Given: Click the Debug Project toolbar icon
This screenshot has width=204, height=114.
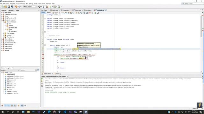Looking at the screenshot, I should [x=55, y=7].
